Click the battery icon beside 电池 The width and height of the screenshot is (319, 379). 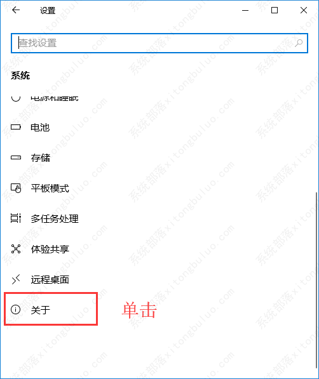coord(16,127)
